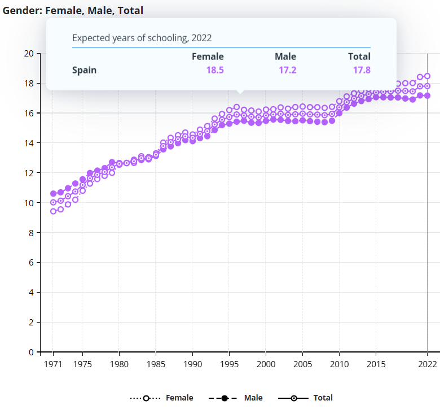Viewport: 440px width, 409px height.
Task: Click the 'Gender: Female, Male, Total' heading
Action: pos(73,10)
